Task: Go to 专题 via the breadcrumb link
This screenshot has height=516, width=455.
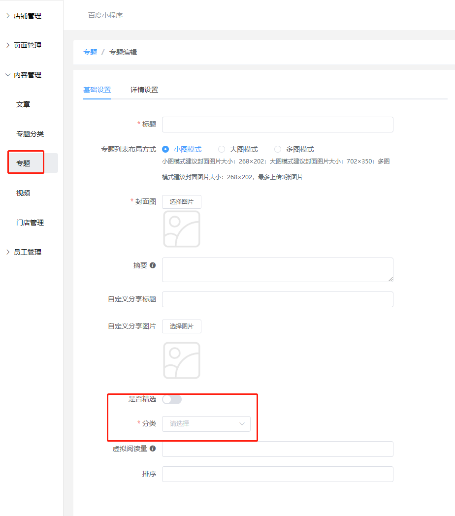Action: (x=90, y=52)
